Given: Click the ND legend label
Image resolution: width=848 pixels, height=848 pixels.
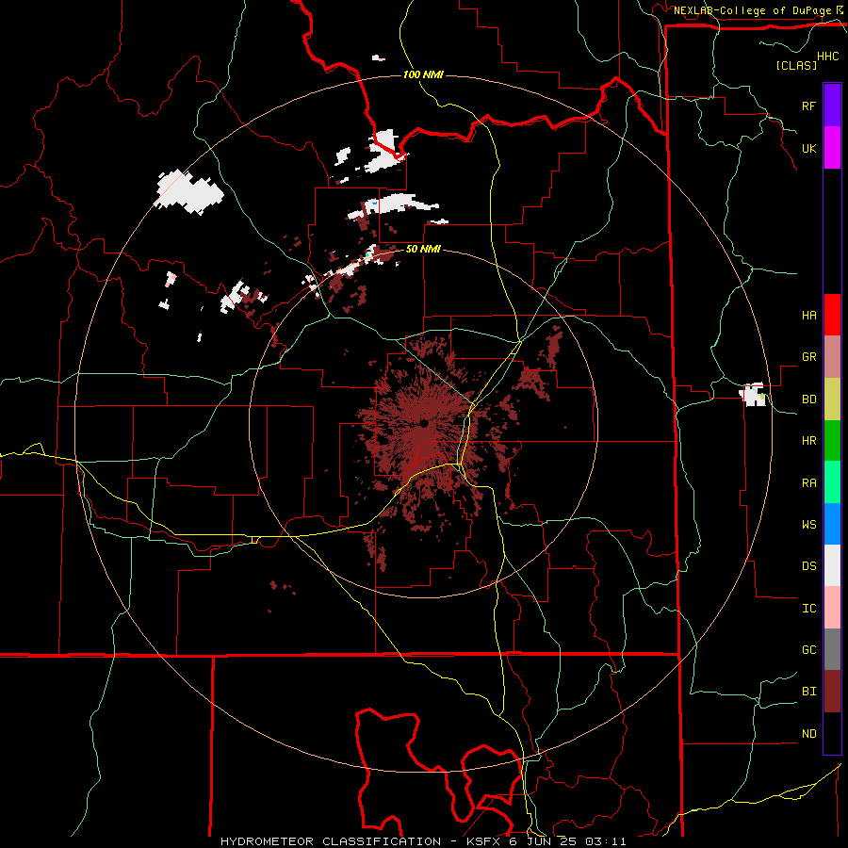Looking at the screenshot, I should 809,734.
